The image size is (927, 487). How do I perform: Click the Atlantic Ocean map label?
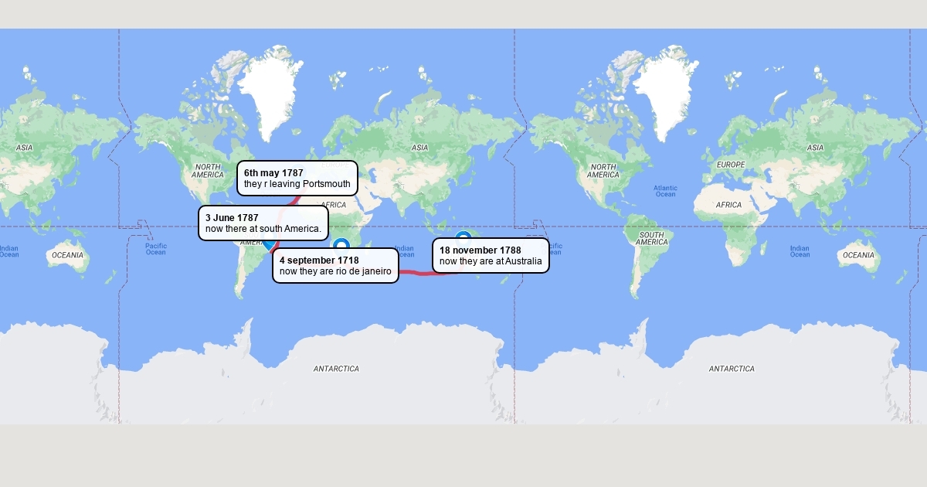pyautogui.click(x=665, y=191)
